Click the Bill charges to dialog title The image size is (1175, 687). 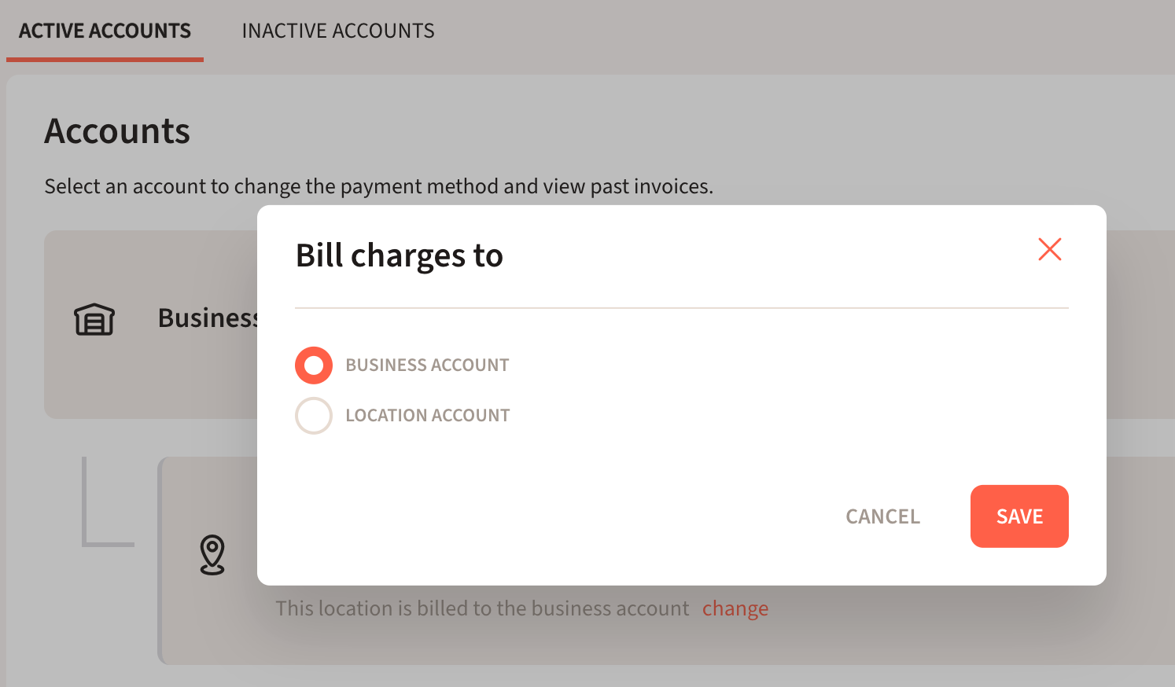click(399, 255)
